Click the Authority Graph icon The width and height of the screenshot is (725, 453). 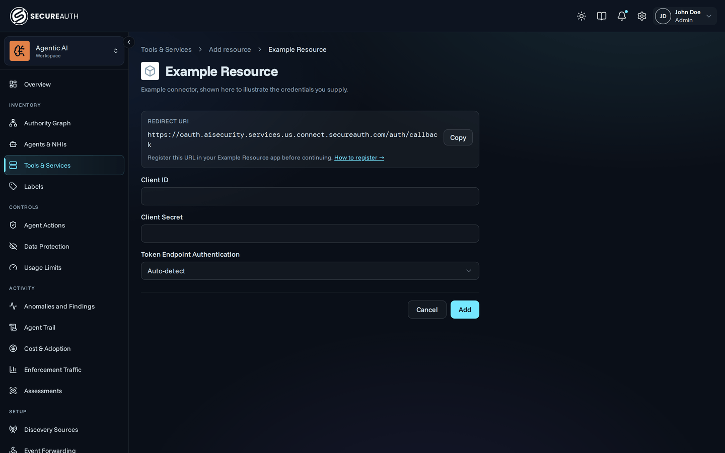(13, 123)
